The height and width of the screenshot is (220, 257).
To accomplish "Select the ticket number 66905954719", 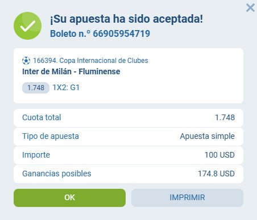I will (122, 33).
